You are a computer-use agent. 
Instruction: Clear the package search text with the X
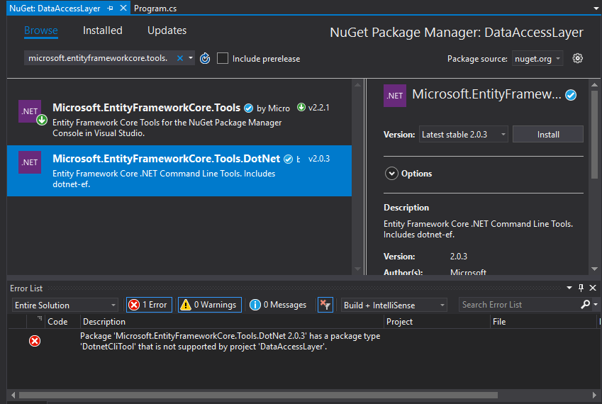[x=179, y=58]
